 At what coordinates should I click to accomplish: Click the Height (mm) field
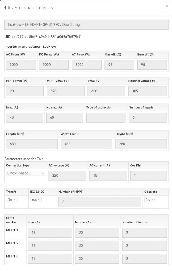[x=141, y=144]
